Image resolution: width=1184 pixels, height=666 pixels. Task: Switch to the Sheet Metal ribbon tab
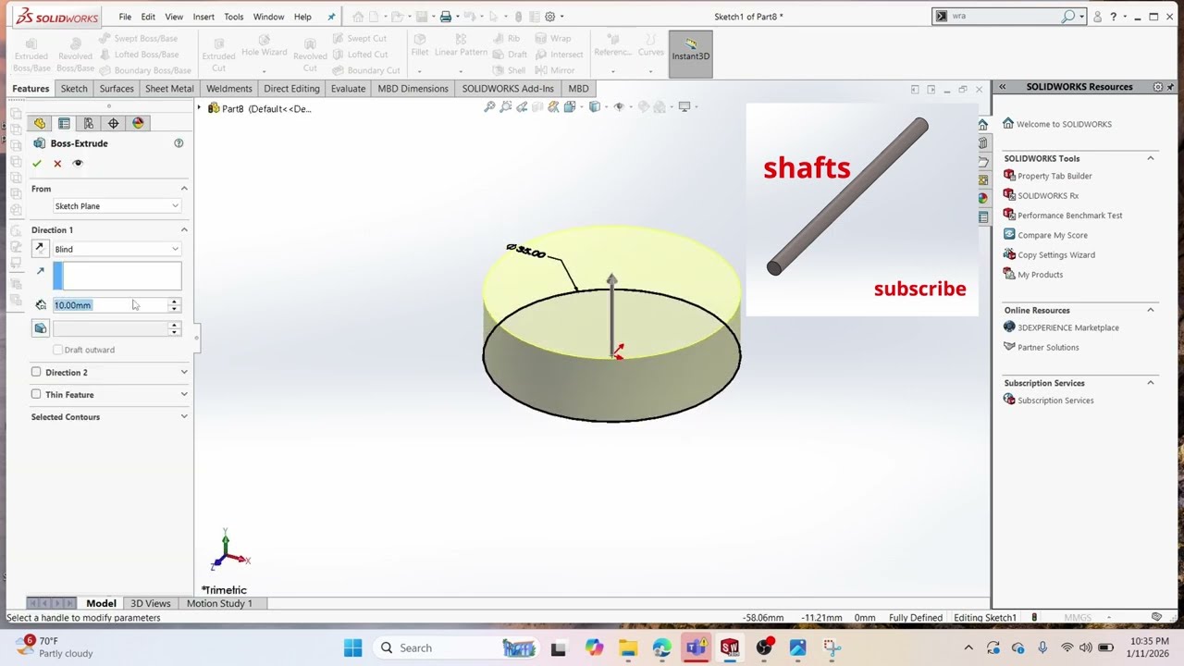169,89
